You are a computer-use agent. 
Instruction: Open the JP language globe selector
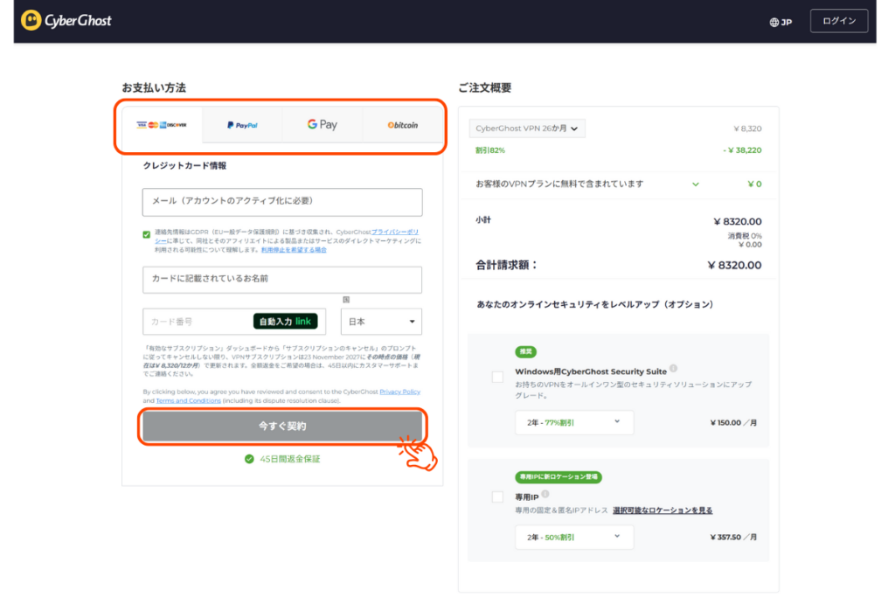pyautogui.click(x=781, y=22)
